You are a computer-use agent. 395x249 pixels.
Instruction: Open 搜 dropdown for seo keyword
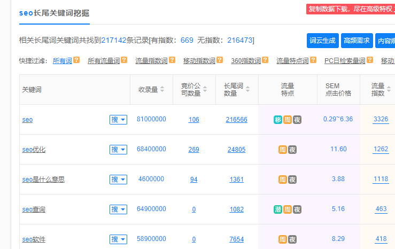[119, 120]
